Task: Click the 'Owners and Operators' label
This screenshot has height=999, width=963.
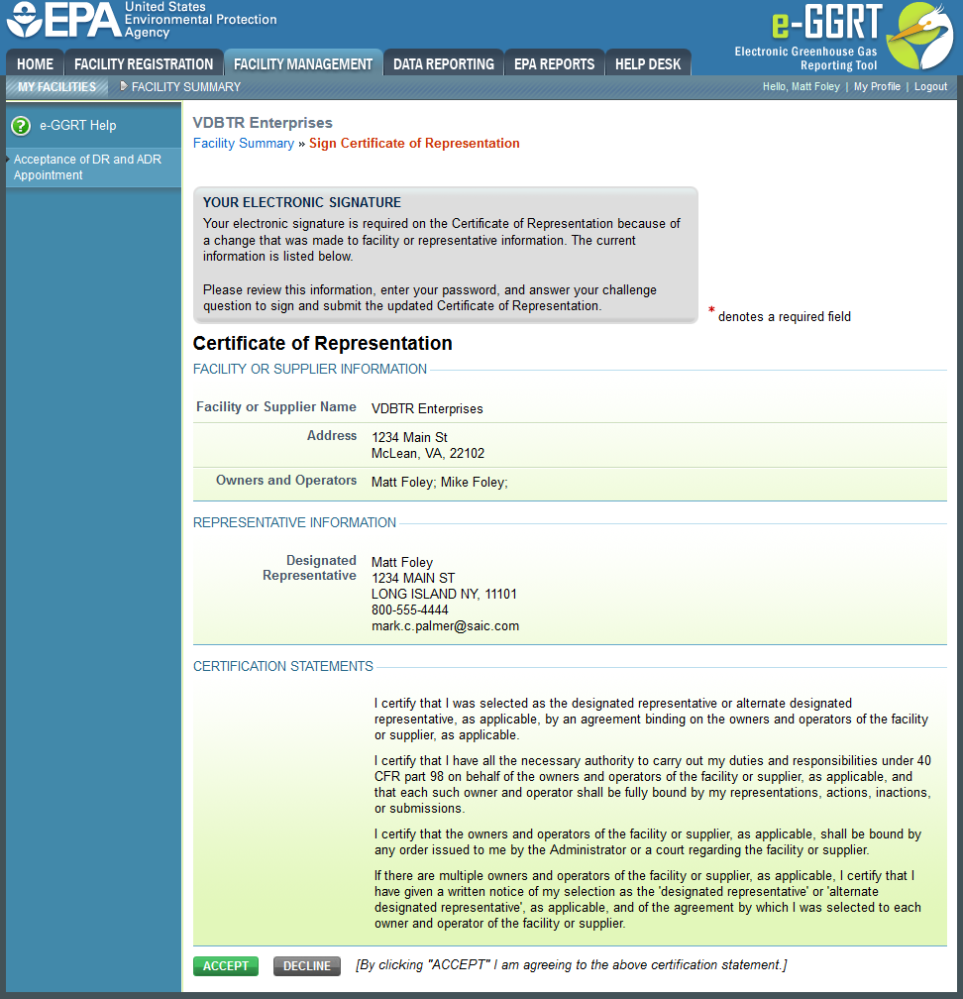Action: 286,481
